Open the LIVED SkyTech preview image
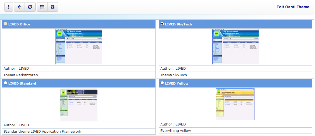Image resolution: width=315 pixels, height=136 pixels. coord(235,47)
